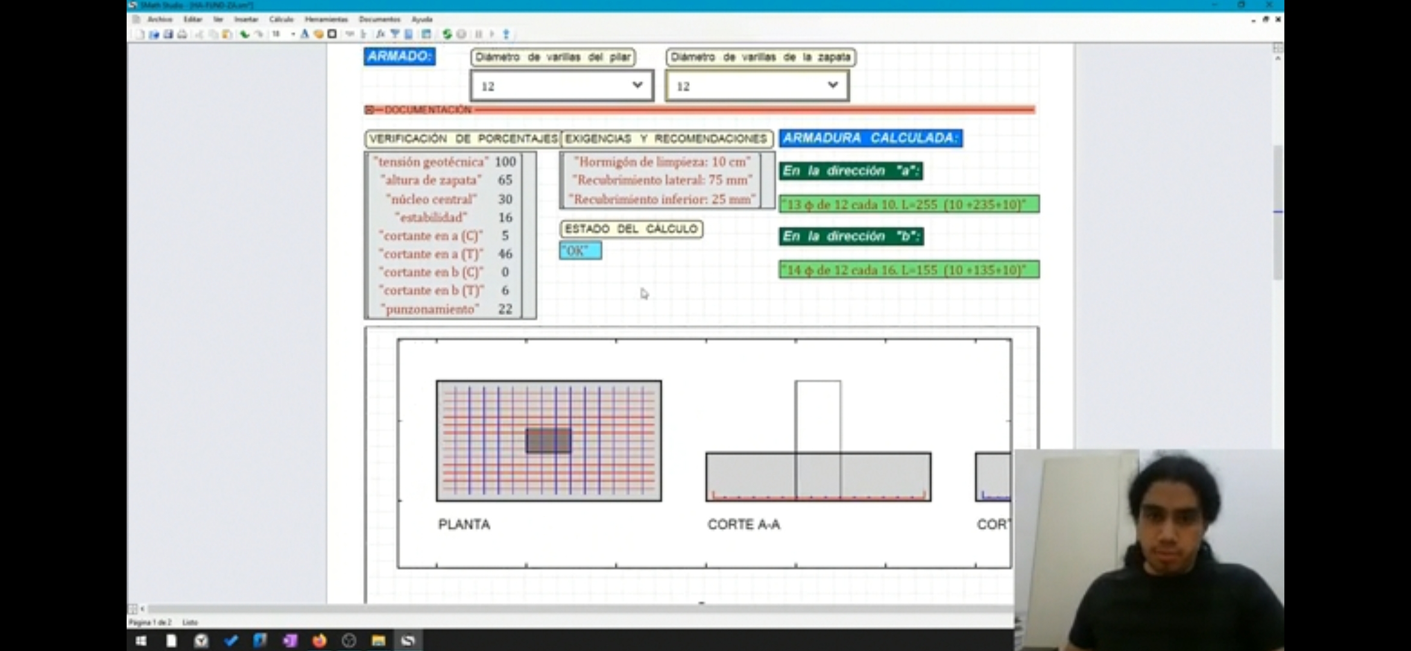
Task: Click the fx insert function icon
Action: click(380, 34)
